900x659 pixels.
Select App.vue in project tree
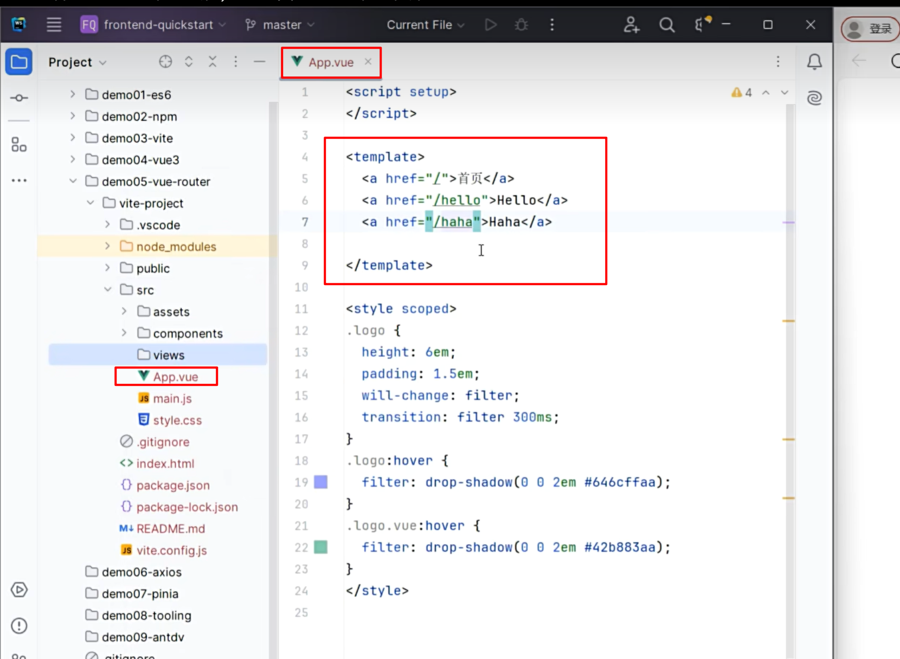[168, 377]
